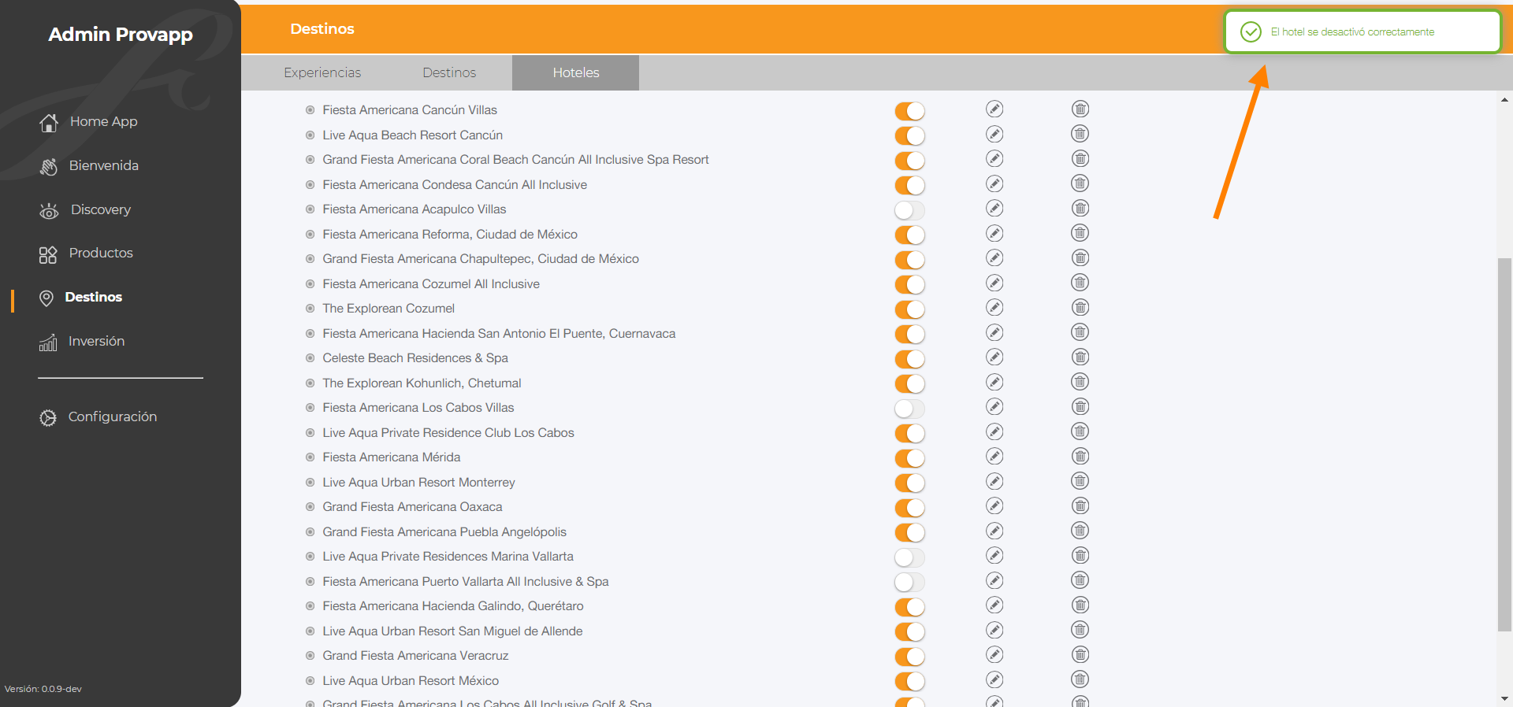Delete Live Aqua Urban Resort Monterrey
Viewport: 1513px width, 707px height.
coord(1080,481)
